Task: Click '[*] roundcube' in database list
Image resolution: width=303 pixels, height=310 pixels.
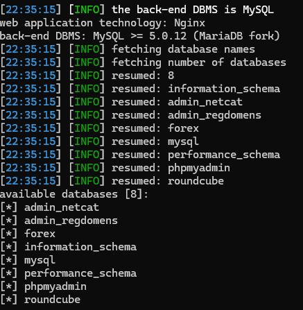Action: 40,300
